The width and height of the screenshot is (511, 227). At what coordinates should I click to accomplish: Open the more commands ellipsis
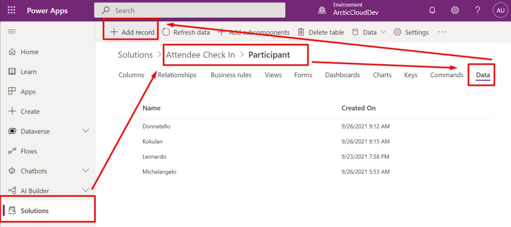[442, 32]
